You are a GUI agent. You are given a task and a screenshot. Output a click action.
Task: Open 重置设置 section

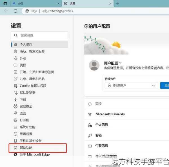39,134
